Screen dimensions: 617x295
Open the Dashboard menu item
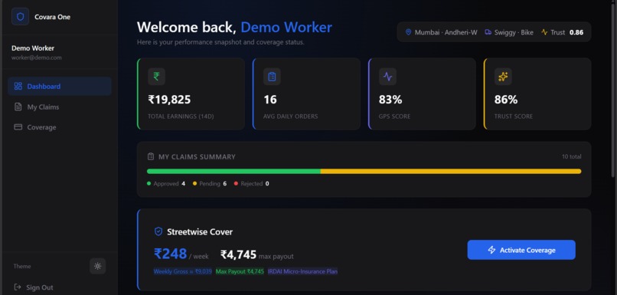[x=60, y=87]
